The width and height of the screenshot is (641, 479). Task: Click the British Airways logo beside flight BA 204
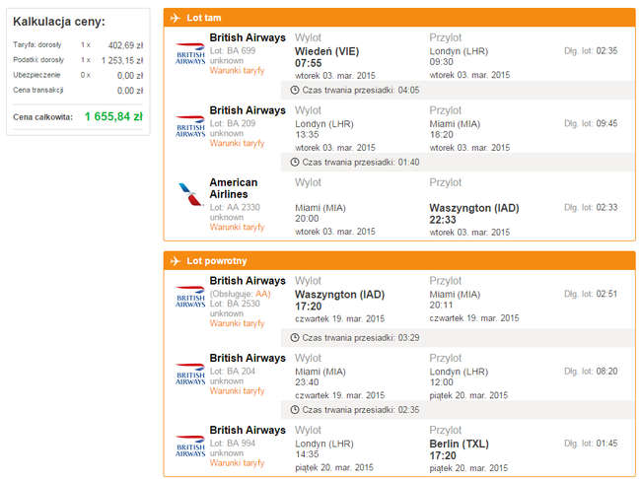pos(189,373)
